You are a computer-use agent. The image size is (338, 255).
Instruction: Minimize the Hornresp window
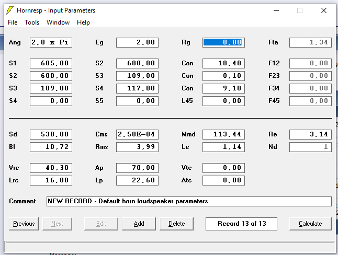(x=276, y=10)
